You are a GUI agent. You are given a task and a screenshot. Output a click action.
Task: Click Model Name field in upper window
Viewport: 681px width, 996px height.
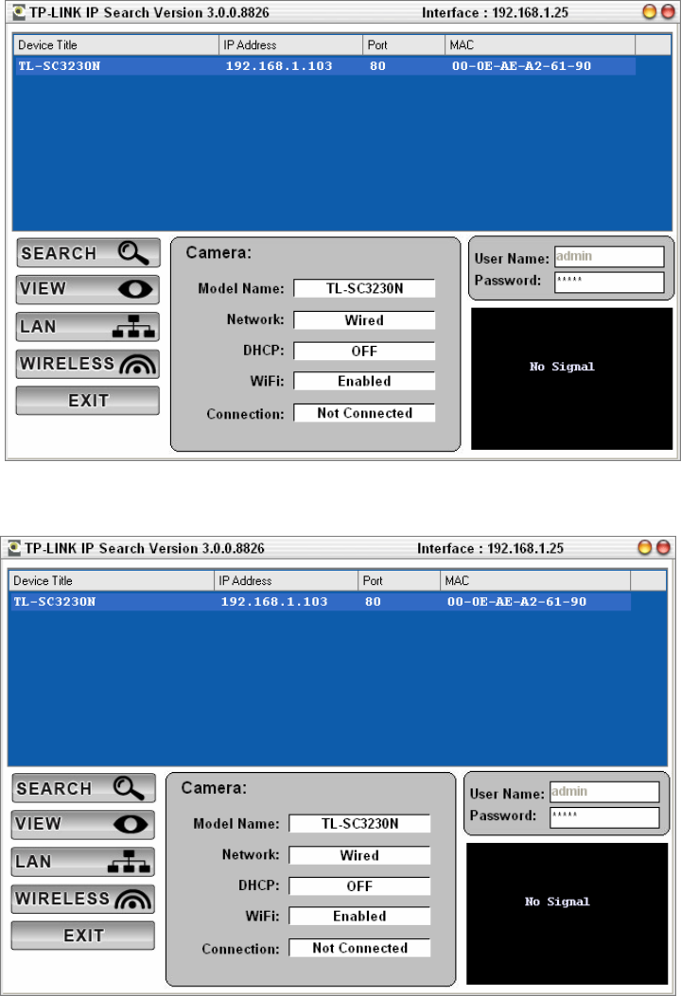(364, 288)
